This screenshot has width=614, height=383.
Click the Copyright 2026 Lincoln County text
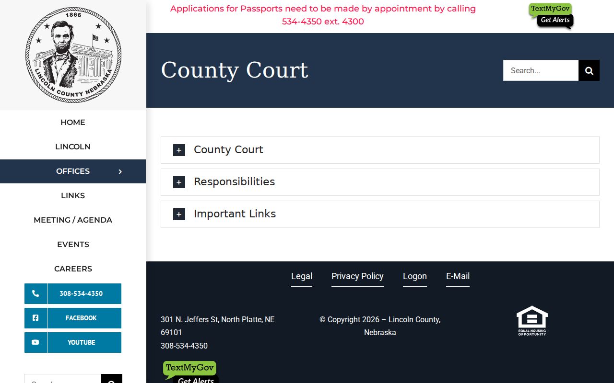coord(380,326)
